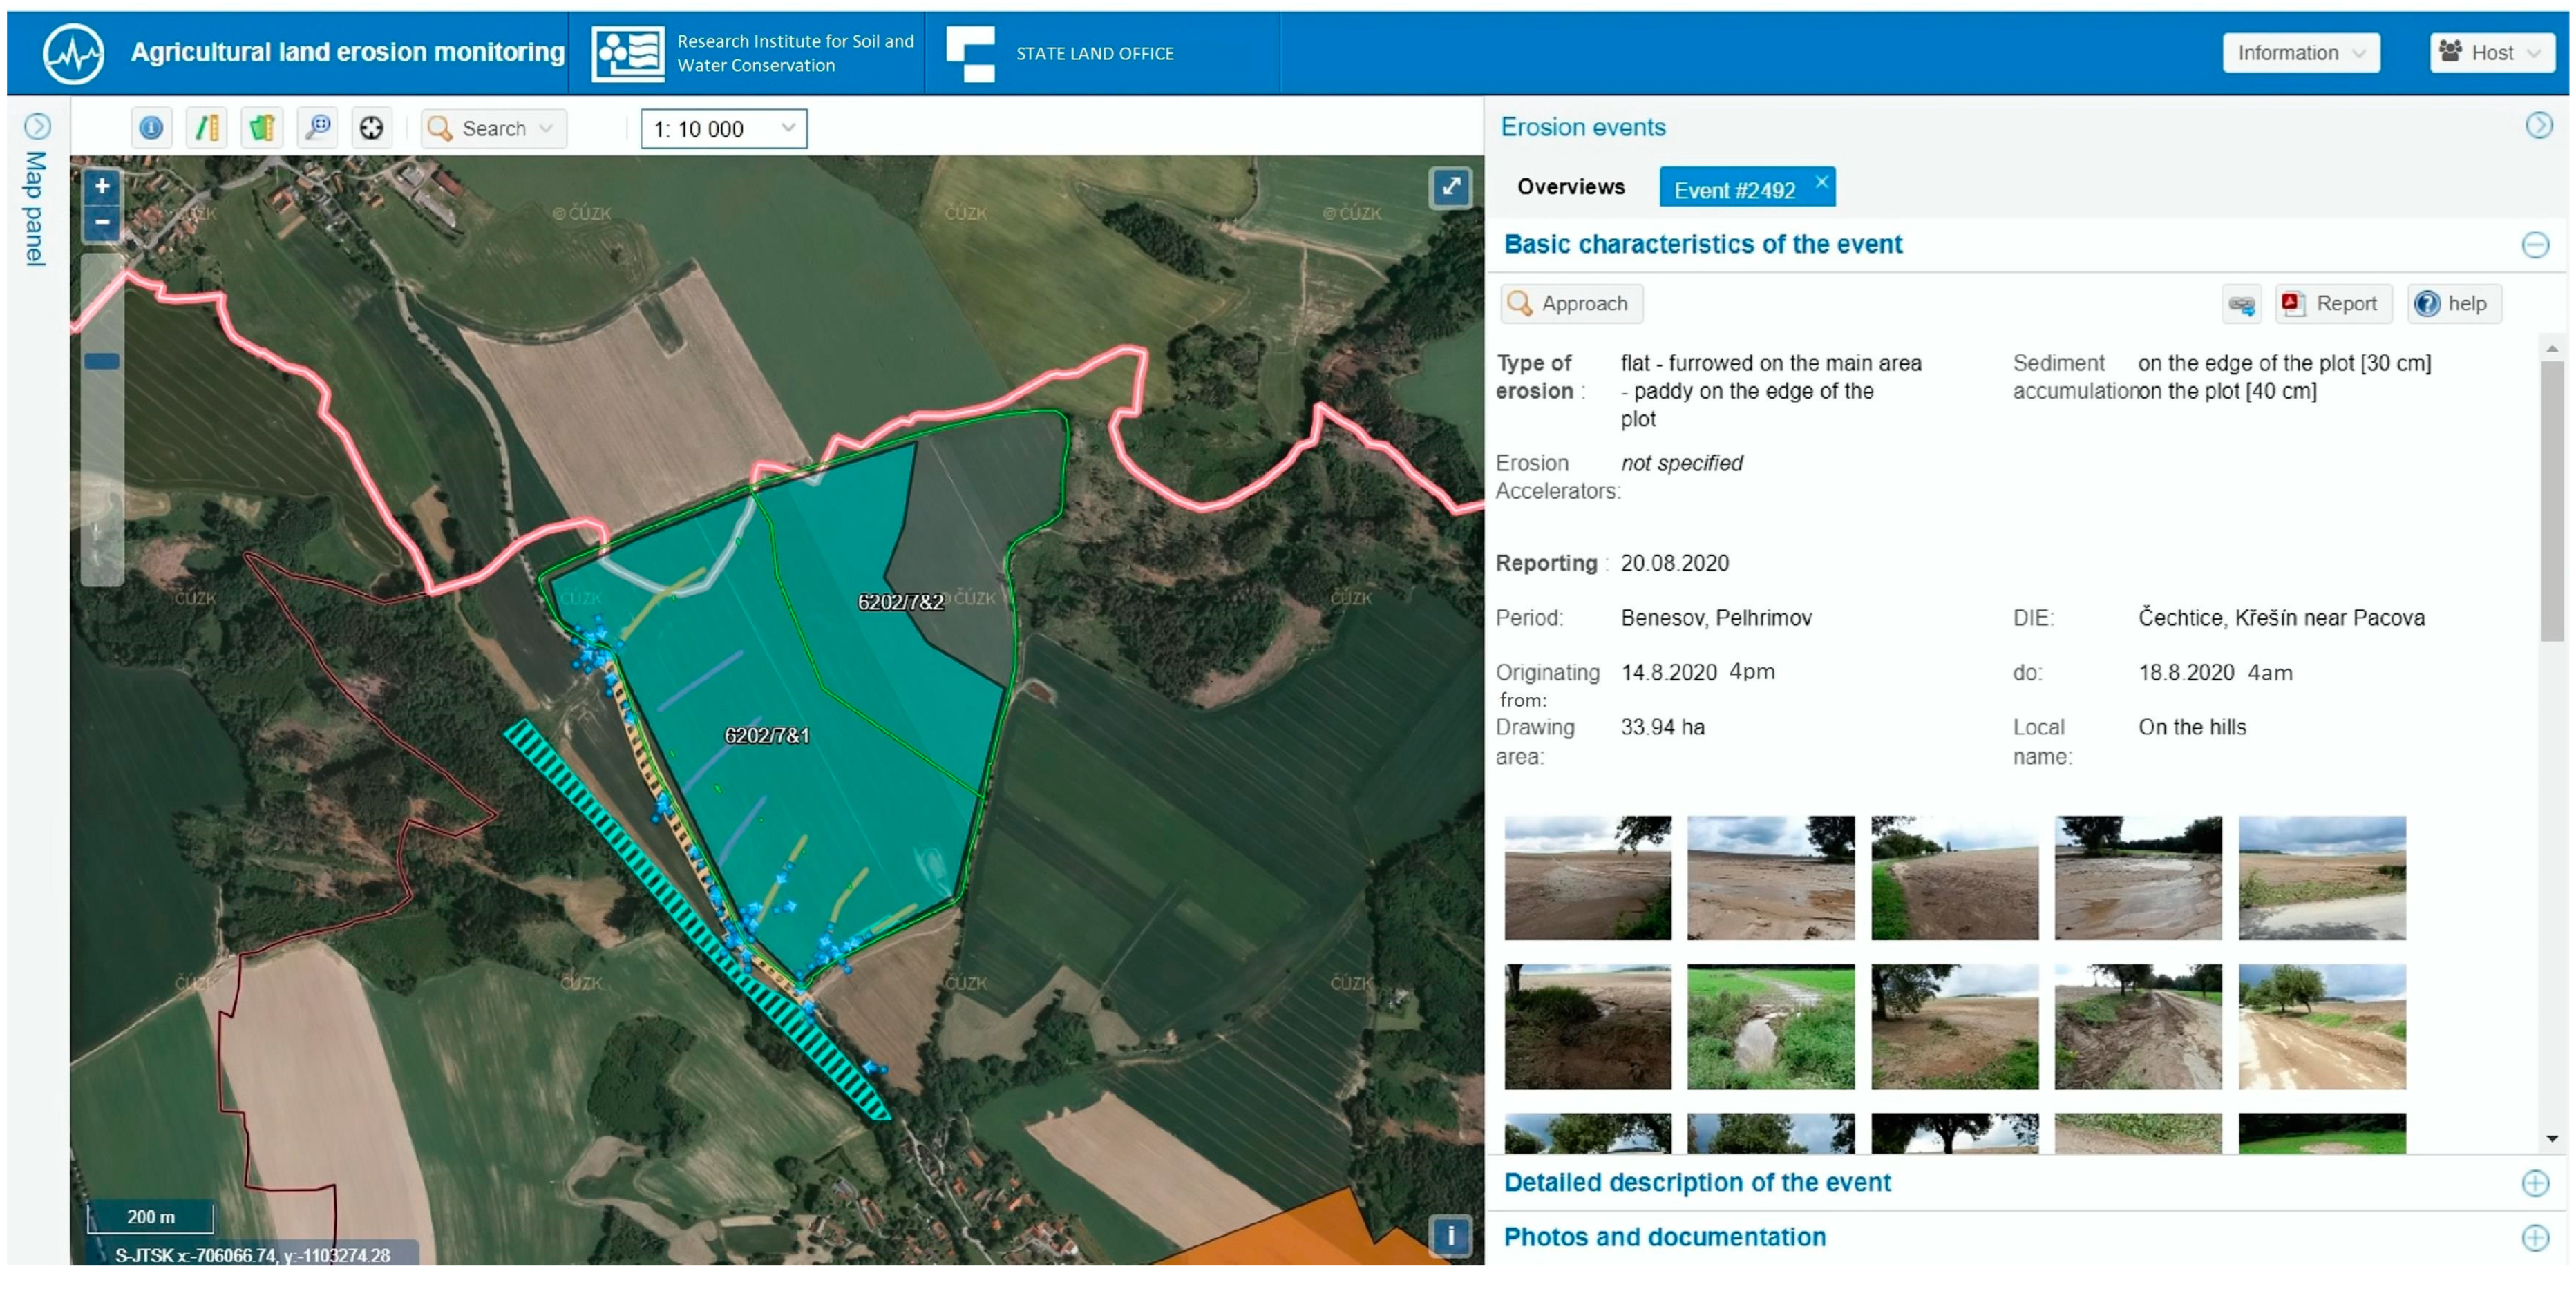2576x1289 pixels.
Task: Click the Approach button
Action: click(1571, 303)
